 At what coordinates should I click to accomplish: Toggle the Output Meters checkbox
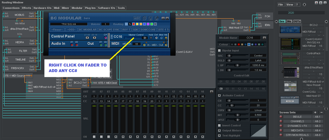(x=219, y=131)
